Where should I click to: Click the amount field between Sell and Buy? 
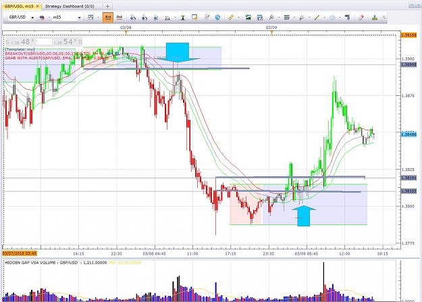click(x=44, y=42)
